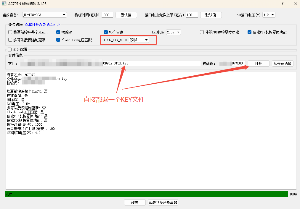Click the log line LVD电压: 2.5v
Viewport: 300px width, 209px height.
tap(18, 104)
